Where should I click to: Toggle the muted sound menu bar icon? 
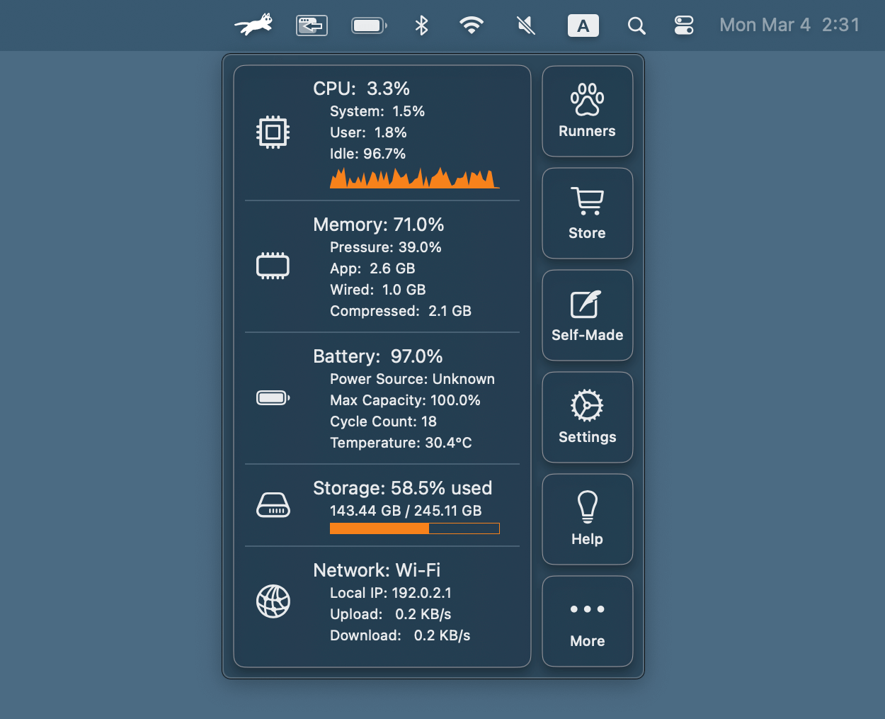point(525,26)
